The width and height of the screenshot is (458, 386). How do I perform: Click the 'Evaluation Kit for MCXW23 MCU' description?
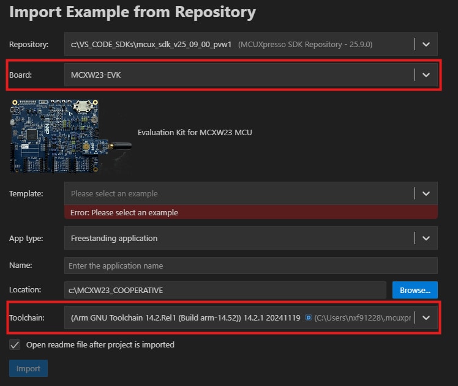tap(195, 133)
